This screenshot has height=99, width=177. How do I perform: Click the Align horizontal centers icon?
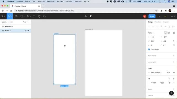153,26
